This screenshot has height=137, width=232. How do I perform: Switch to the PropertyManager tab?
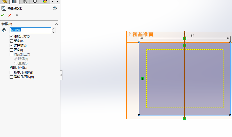point(15,2)
